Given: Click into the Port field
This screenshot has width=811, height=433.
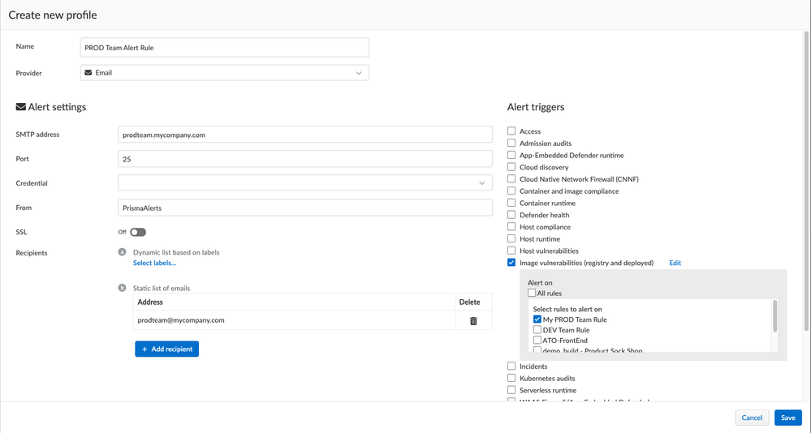Looking at the screenshot, I should click(304, 159).
